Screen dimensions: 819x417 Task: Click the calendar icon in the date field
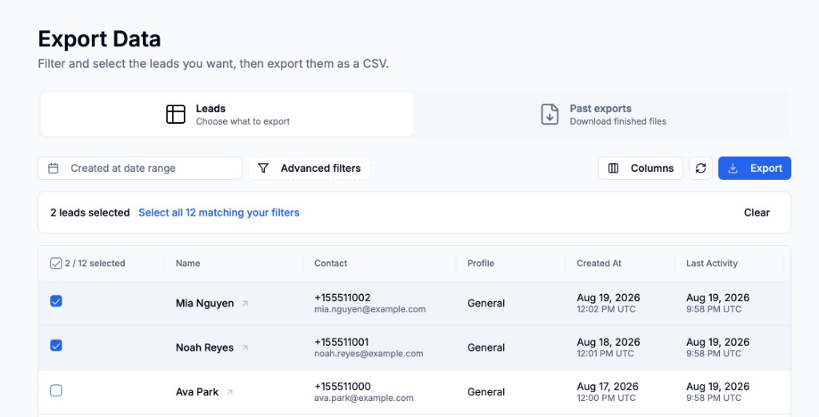point(54,168)
